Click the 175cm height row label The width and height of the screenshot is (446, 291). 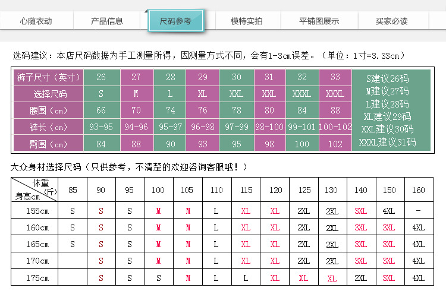[x=37, y=278]
